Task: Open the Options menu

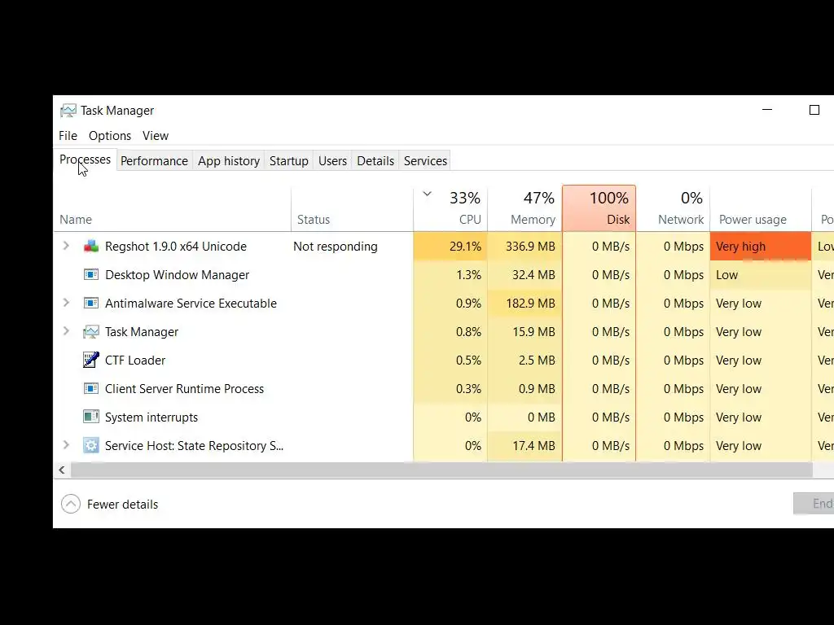Action: pos(110,136)
